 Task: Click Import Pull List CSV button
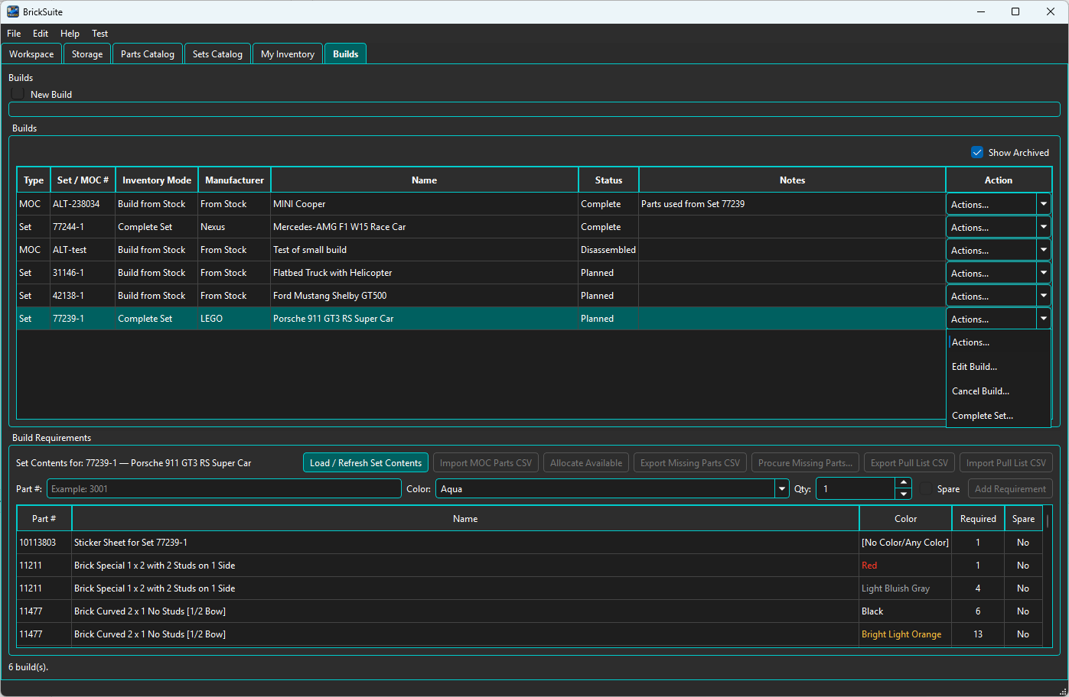pyautogui.click(x=1006, y=463)
